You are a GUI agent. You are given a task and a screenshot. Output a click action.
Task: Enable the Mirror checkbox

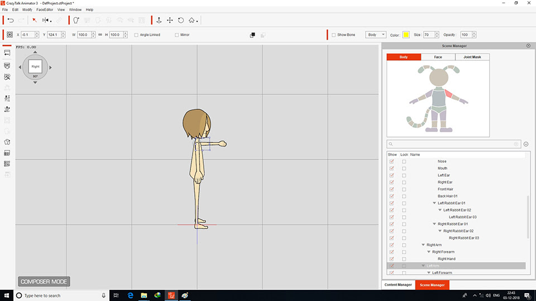pyautogui.click(x=177, y=35)
